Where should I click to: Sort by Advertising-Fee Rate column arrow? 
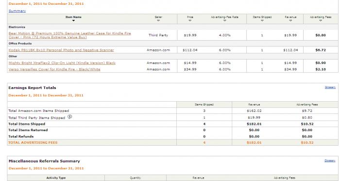[224, 21]
